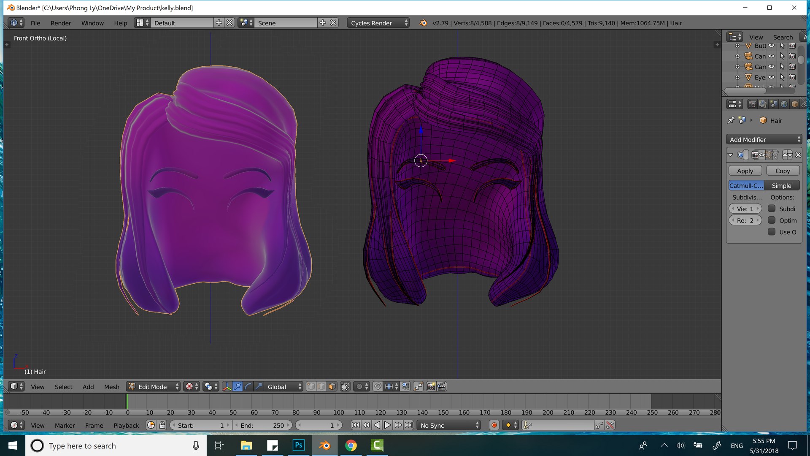Click the Apply modifier button
810x456 pixels.
click(x=745, y=171)
